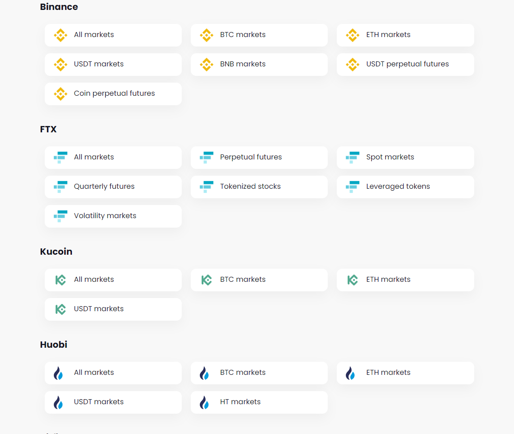Click Binance logo icon beside BTC markets
Image resolution: width=514 pixels, height=434 pixels.
coord(207,35)
